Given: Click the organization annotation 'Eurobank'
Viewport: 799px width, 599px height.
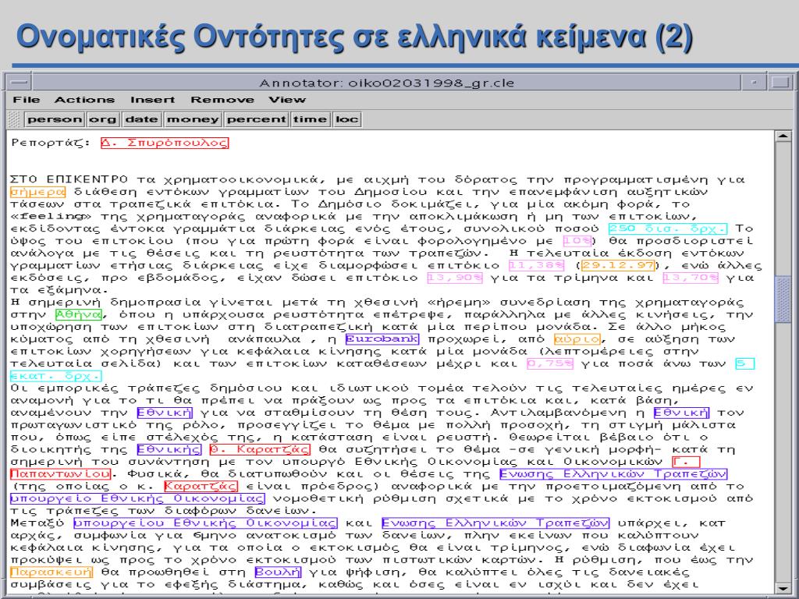Looking at the screenshot, I should (382, 338).
